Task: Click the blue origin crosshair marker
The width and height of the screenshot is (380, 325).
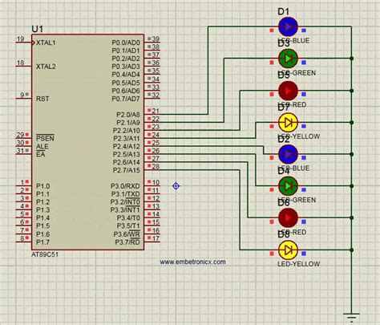Action: point(176,186)
